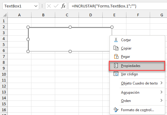Select row 10 header

(x=4, y=74)
